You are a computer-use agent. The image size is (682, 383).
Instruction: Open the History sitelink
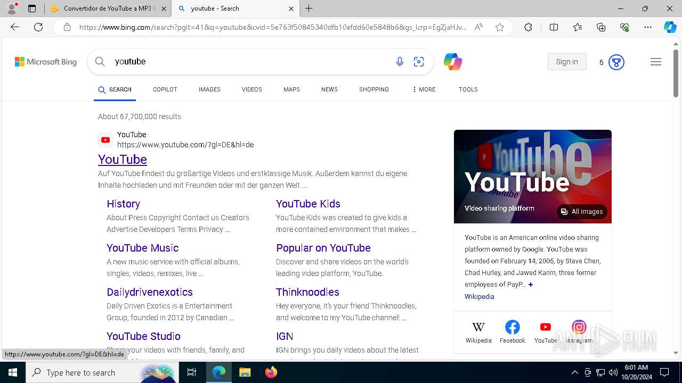(x=123, y=204)
